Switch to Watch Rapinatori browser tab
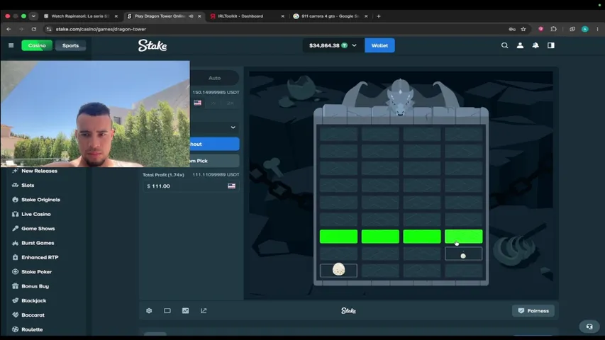The height and width of the screenshot is (340, 605). pyautogui.click(x=80, y=16)
